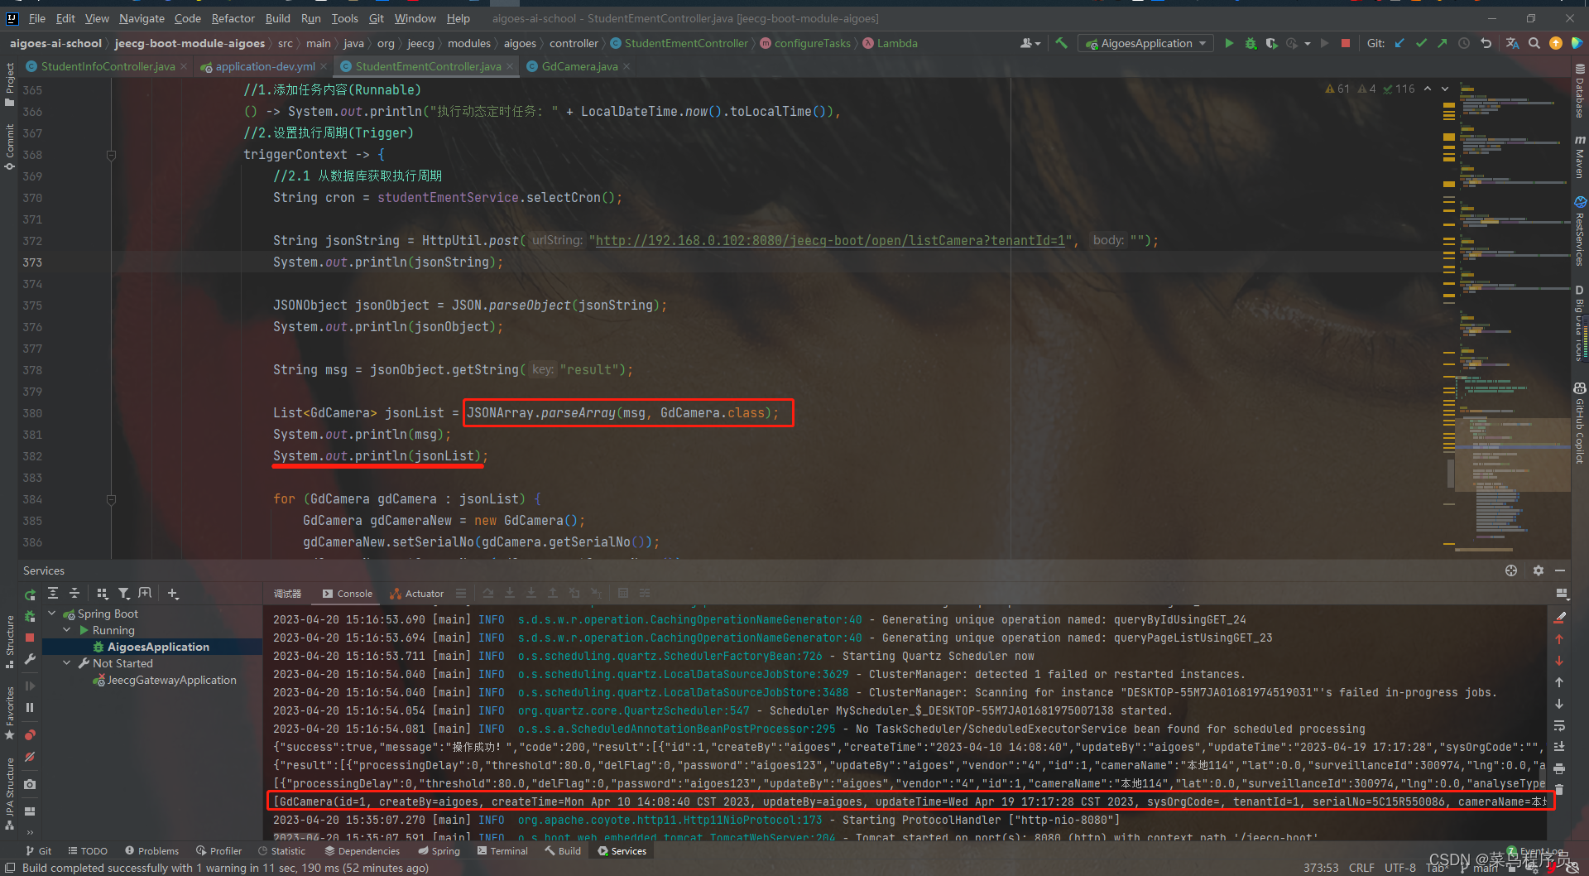Open the listCamera URL link in the code
The height and width of the screenshot is (876, 1589).
tap(828, 240)
